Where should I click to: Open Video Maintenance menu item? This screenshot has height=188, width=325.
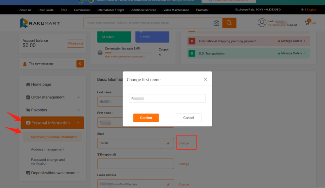(x=176, y=10)
